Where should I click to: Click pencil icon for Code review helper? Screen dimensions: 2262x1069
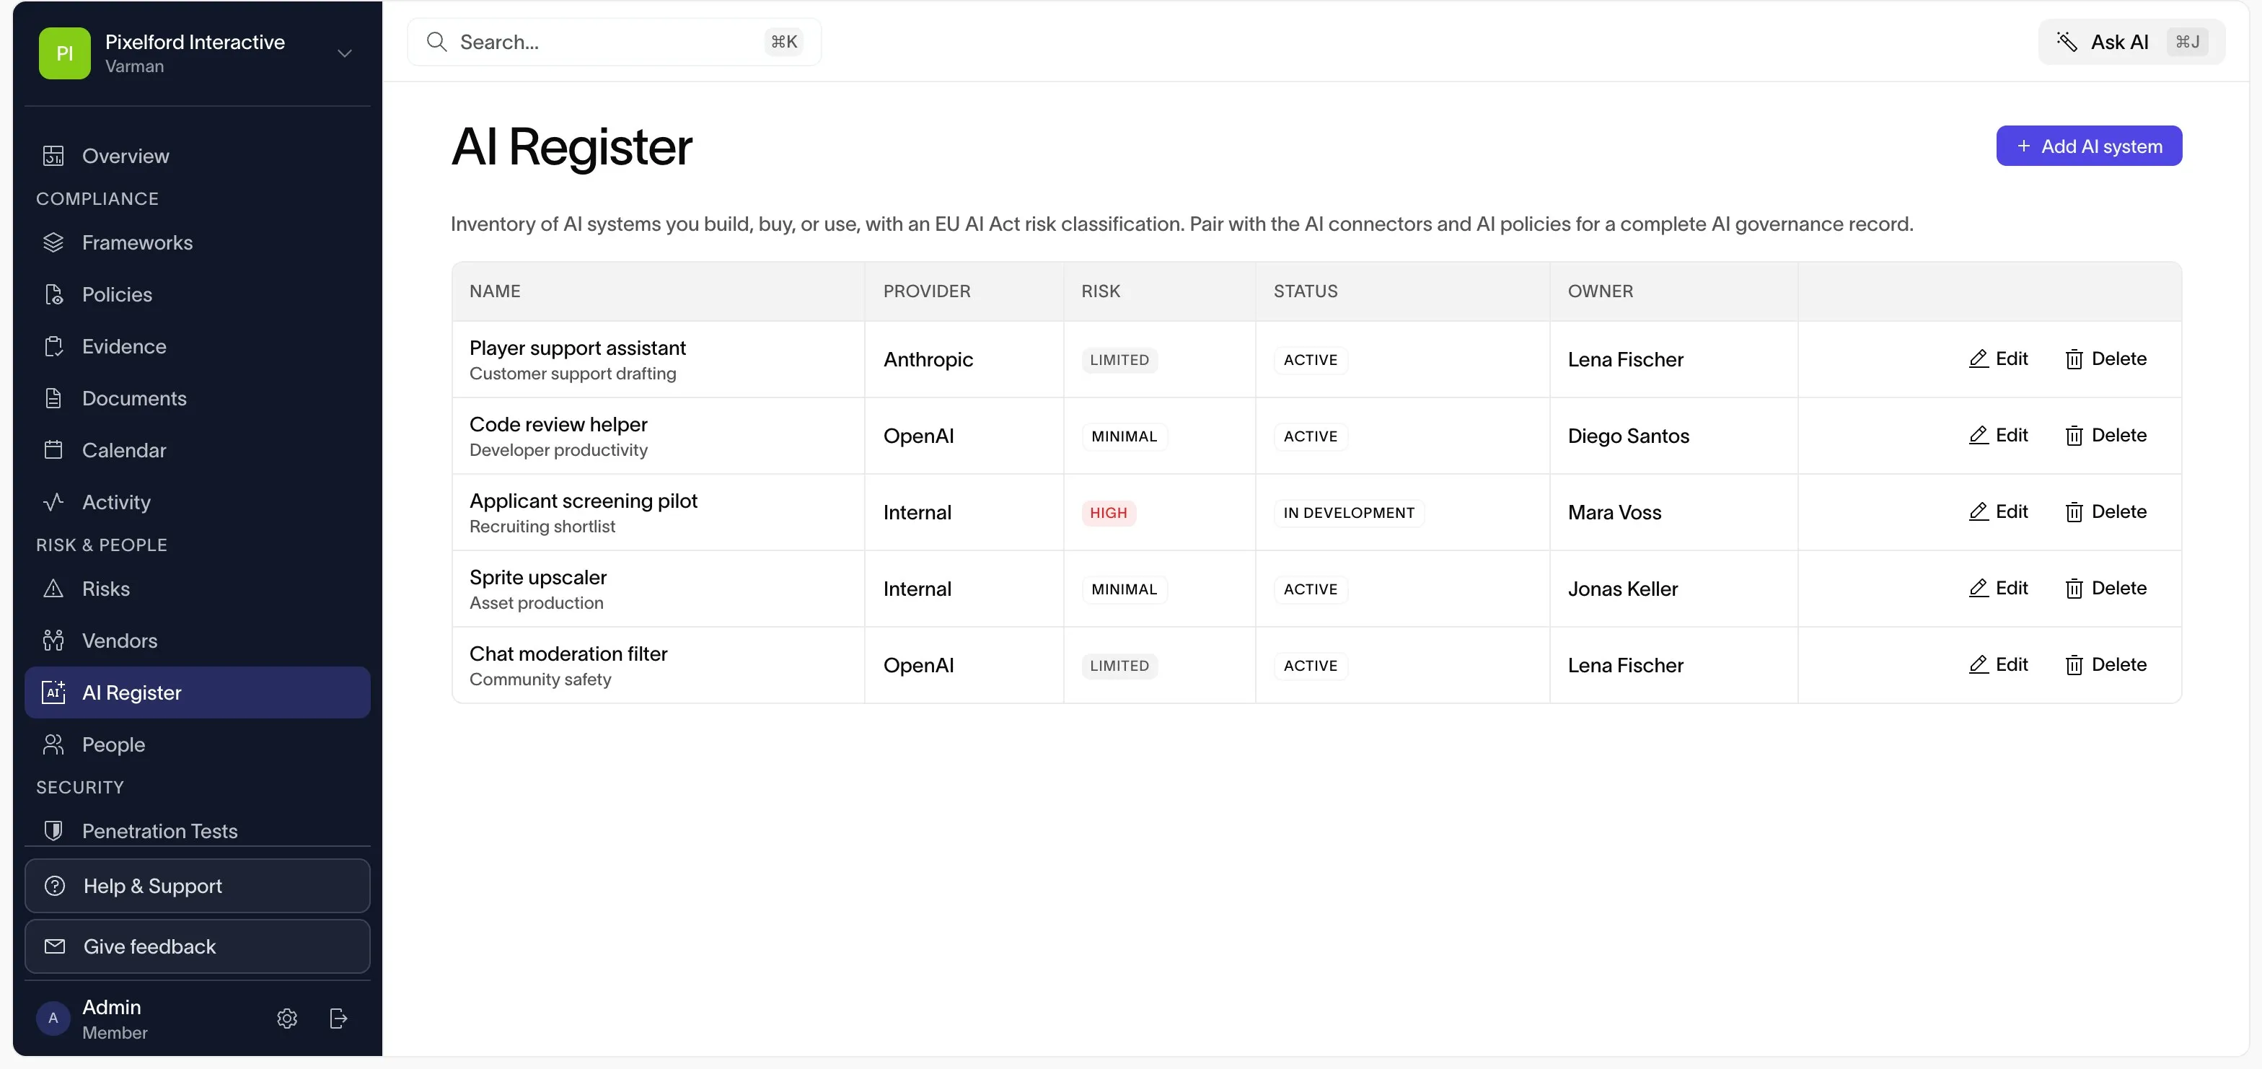coord(1979,435)
